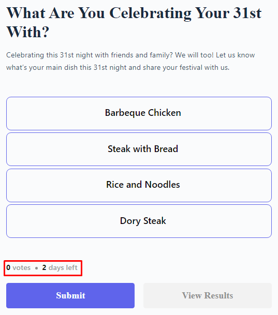Click the poll description paragraph
Screen dimensions: 278x315
point(130,61)
